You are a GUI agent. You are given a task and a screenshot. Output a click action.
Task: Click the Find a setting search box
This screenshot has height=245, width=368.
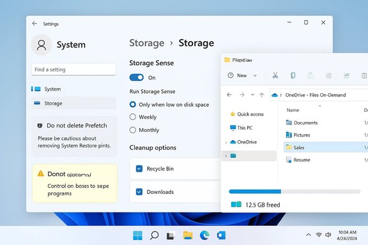point(73,70)
